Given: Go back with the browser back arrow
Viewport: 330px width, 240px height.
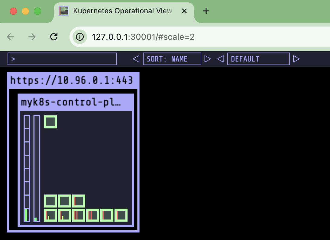Looking at the screenshot, I should 10,37.
